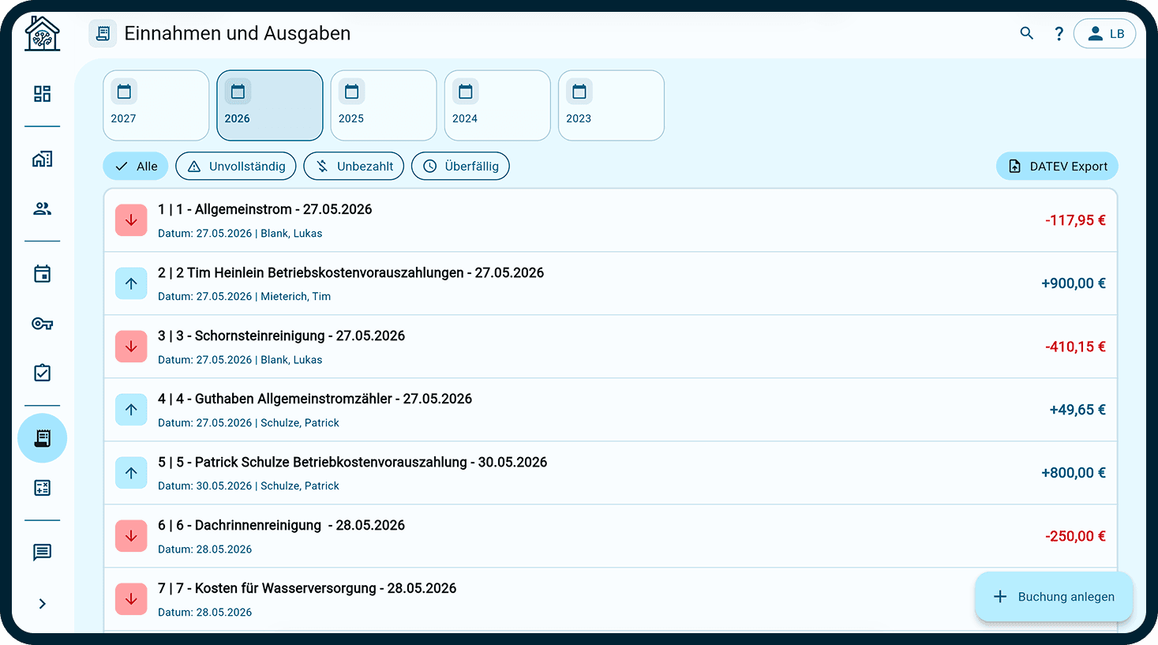Open booking 6 Dachrinnenreinigung title

281,525
